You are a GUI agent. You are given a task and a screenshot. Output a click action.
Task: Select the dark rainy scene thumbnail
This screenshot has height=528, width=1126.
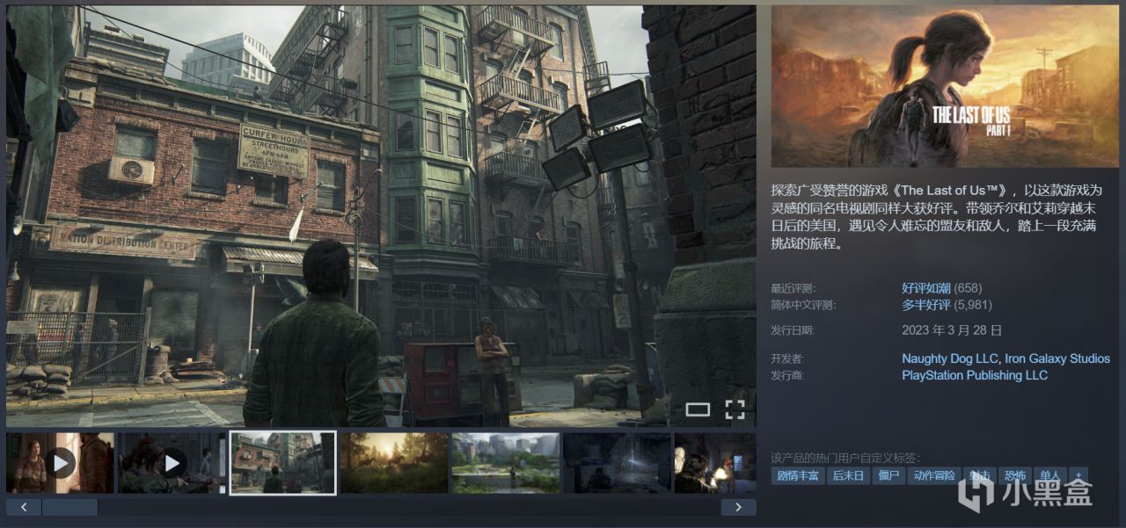(617, 462)
